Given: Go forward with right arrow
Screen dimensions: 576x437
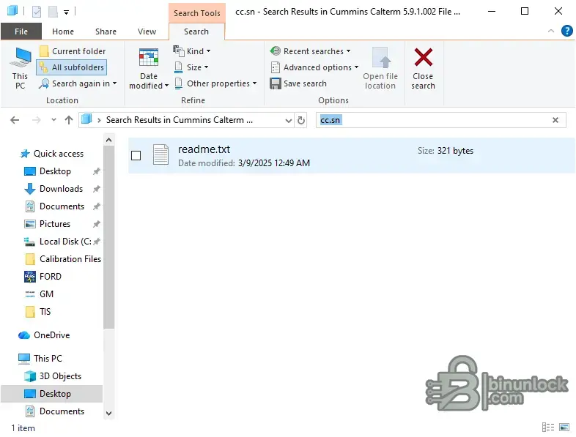Looking at the screenshot, I should (36, 120).
